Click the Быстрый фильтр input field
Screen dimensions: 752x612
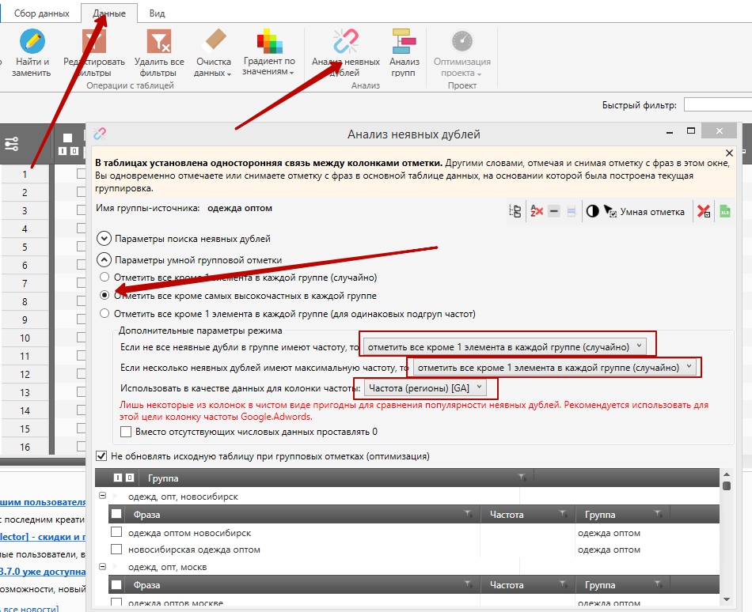coord(717,104)
